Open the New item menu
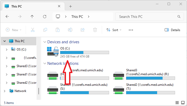This screenshot has height=106, width=187. click(14, 30)
